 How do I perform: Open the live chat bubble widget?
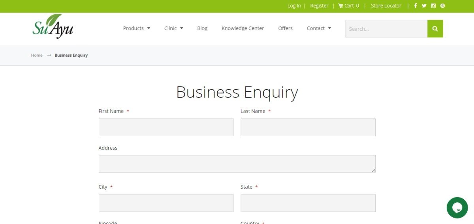(457, 207)
